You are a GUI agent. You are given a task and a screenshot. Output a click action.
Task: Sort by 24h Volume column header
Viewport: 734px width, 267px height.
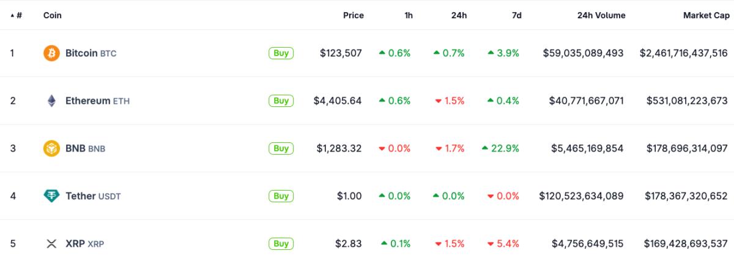click(600, 15)
